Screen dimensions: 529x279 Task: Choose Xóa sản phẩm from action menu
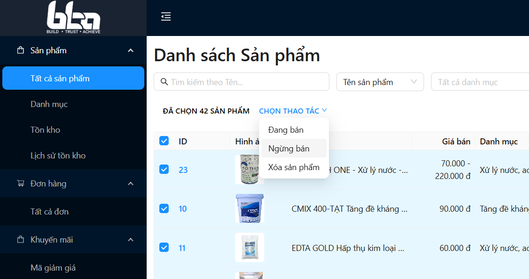294,167
